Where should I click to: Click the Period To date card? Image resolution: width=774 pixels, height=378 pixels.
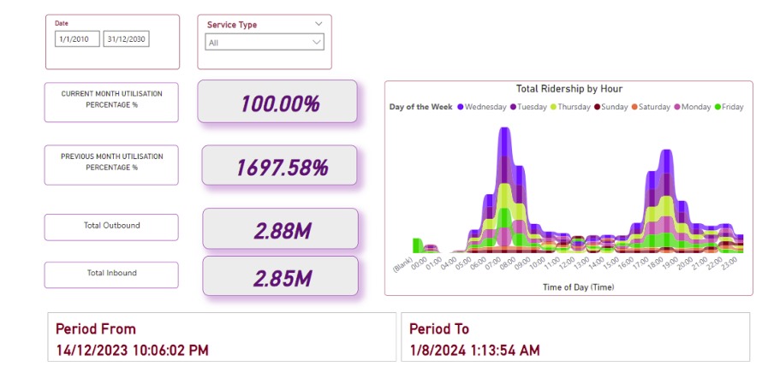click(x=575, y=339)
